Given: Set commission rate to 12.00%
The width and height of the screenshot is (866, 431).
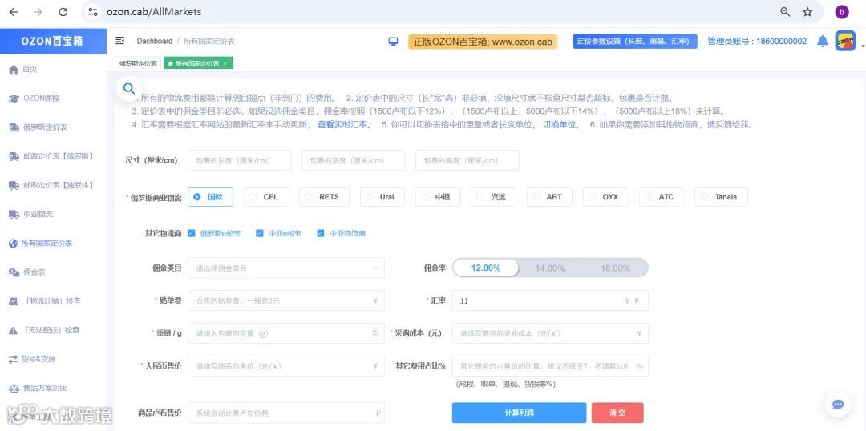Looking at the screenshot, I should click(x=486, y=268).
